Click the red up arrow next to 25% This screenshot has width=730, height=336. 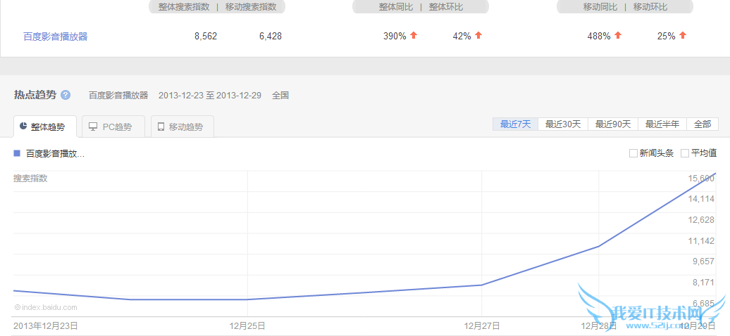tap(683, 35)
